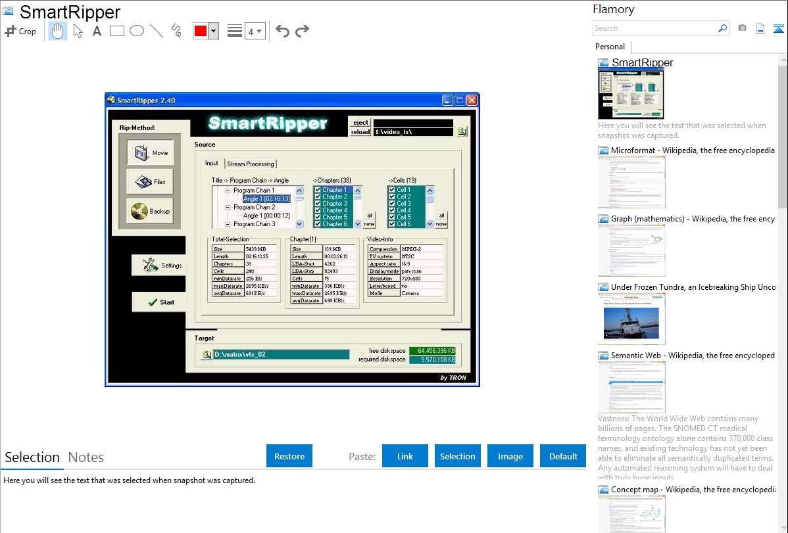788x533 pixels.
Task: Click the Settings tools icon
Action: tap(150, 265)
